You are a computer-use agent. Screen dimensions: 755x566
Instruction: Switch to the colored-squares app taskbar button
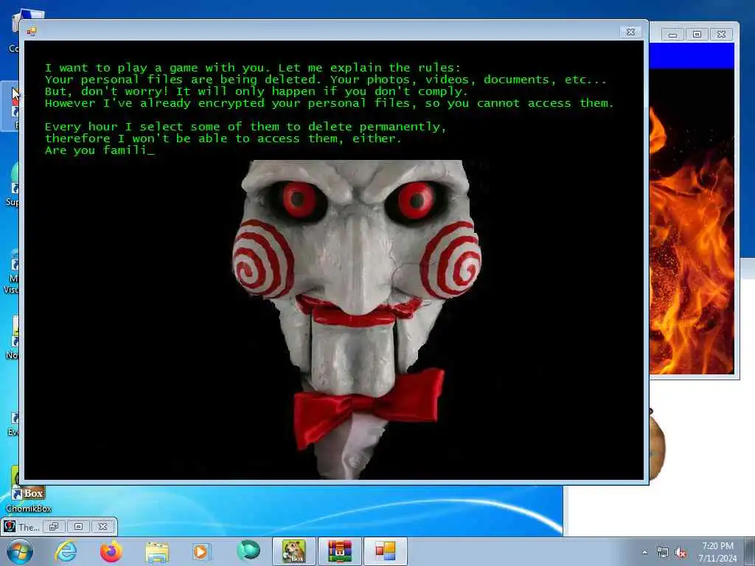tap(385, 551)
